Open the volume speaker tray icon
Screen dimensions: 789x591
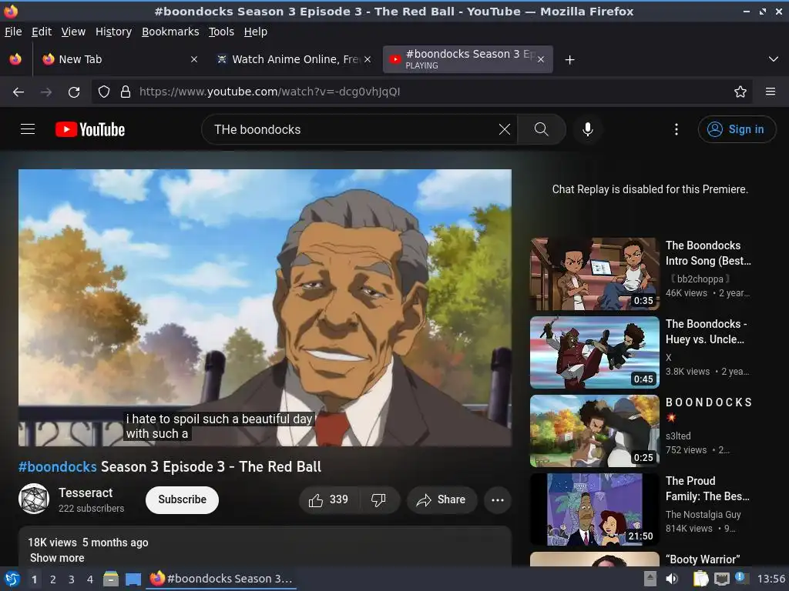(672, 579)
